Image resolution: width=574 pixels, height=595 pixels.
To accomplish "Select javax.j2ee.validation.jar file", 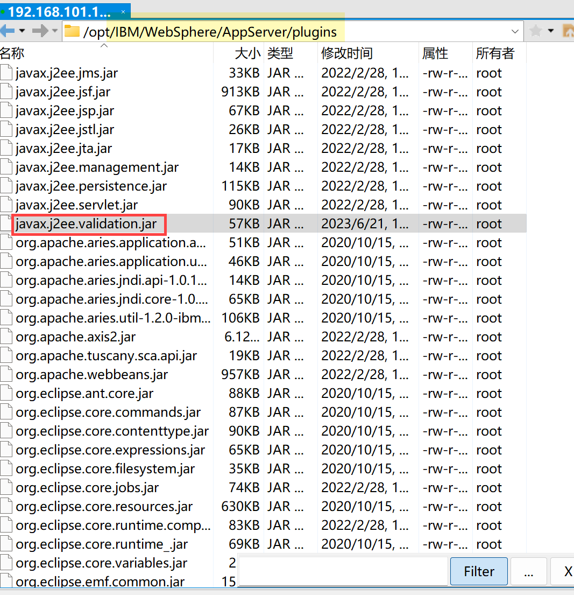I will point(86,224).
